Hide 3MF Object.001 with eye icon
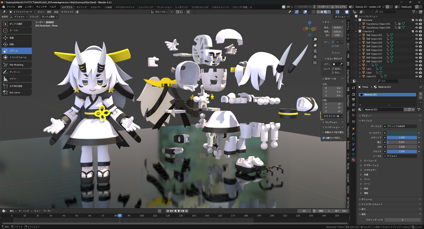Screen dimensions: 424x229 point(417,35)
